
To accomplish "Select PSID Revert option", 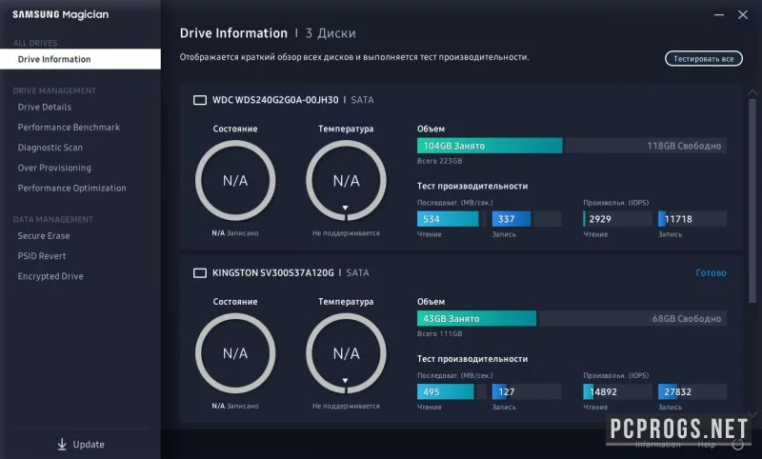I will (x=42, y=256).
